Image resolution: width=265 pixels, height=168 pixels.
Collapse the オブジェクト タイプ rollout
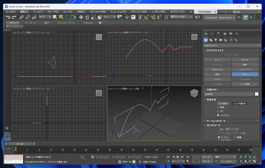pyautogui.click(x=215, y=50)
